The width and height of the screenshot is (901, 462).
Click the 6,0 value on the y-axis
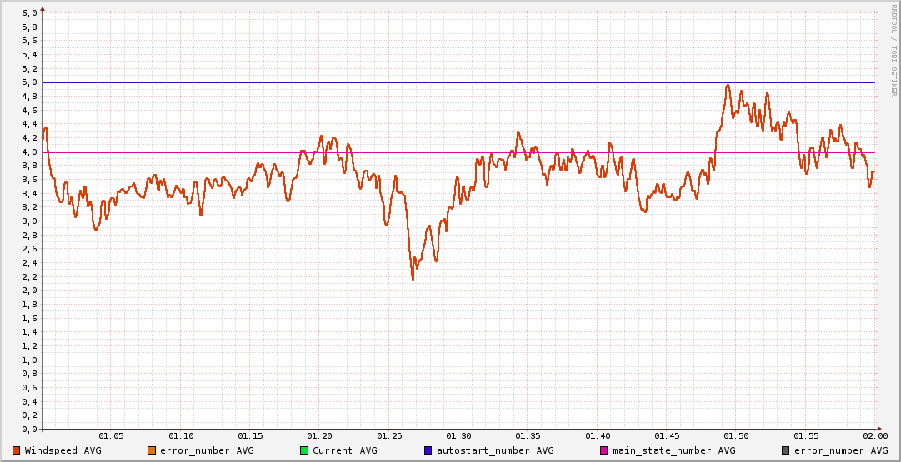coord(29,13)
